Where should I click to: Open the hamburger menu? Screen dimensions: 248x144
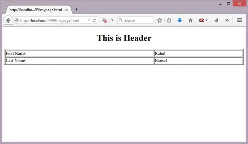(239, 20)
